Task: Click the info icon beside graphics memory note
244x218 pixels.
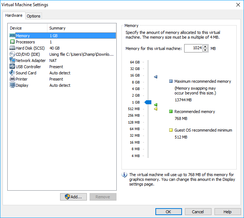Action: coord(124,175)
